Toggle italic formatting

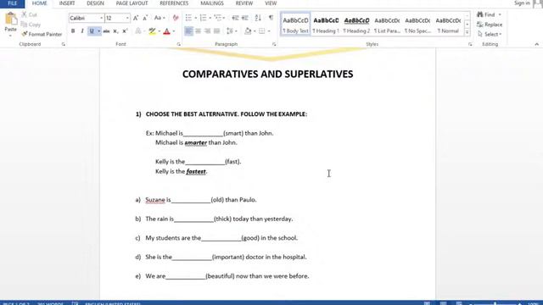pos(82,31)
